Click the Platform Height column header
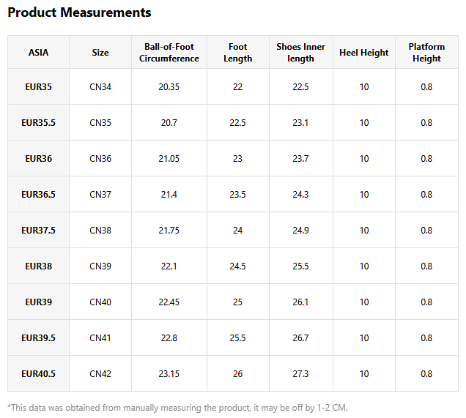 coord(426,53)
